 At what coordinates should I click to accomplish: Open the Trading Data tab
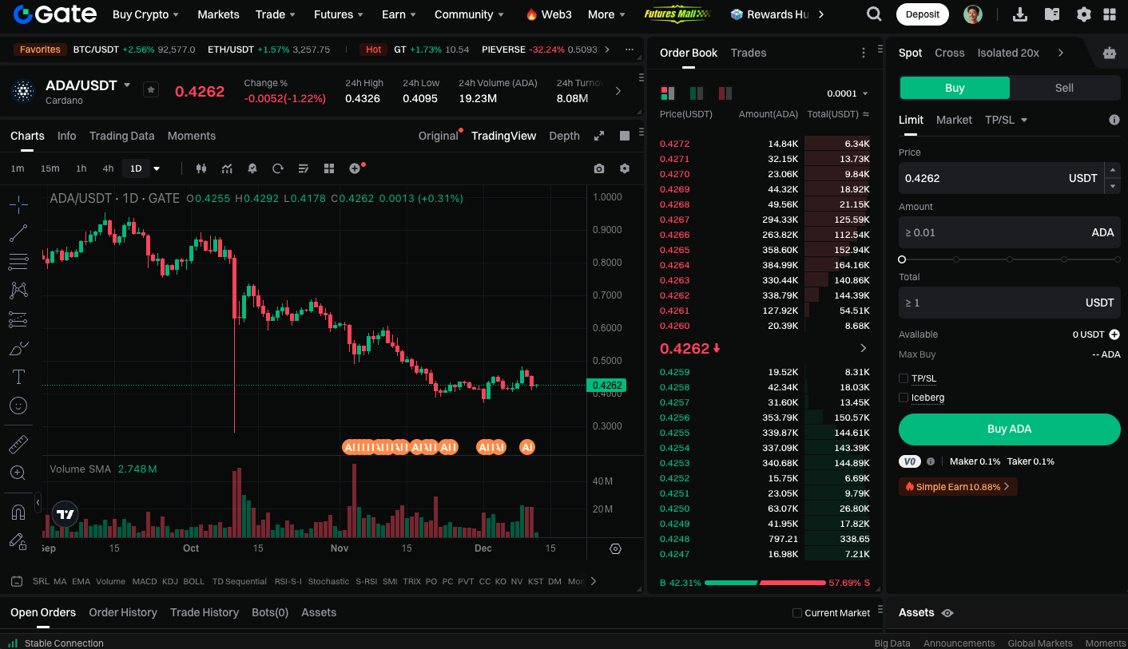(122, 136)
